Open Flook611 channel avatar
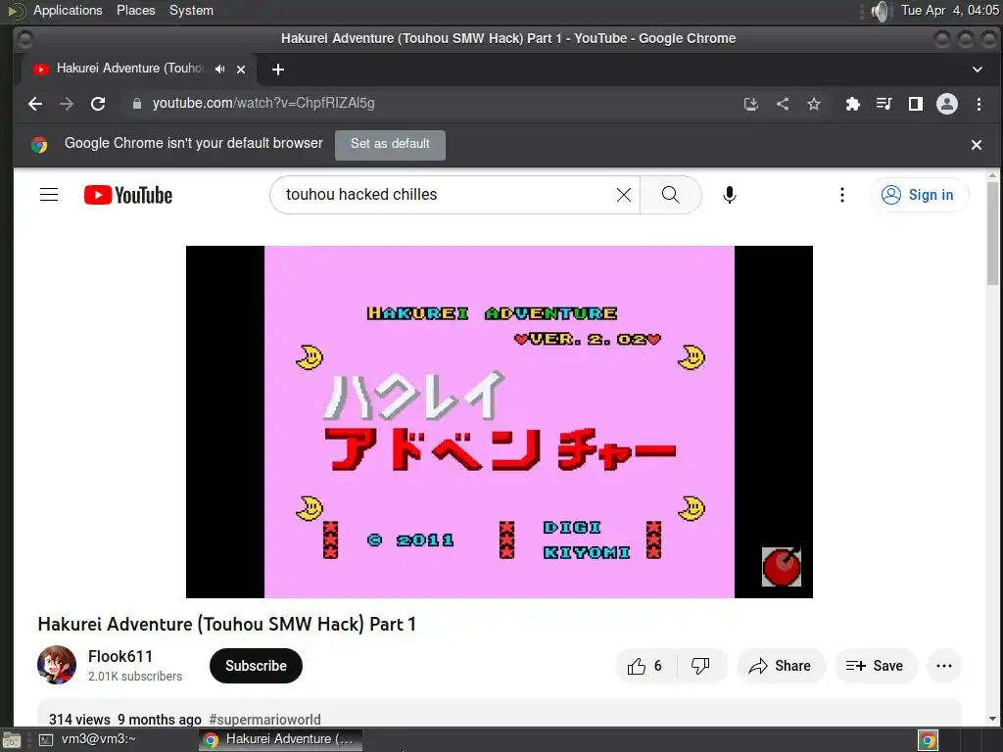 click(x=57, y=665)
